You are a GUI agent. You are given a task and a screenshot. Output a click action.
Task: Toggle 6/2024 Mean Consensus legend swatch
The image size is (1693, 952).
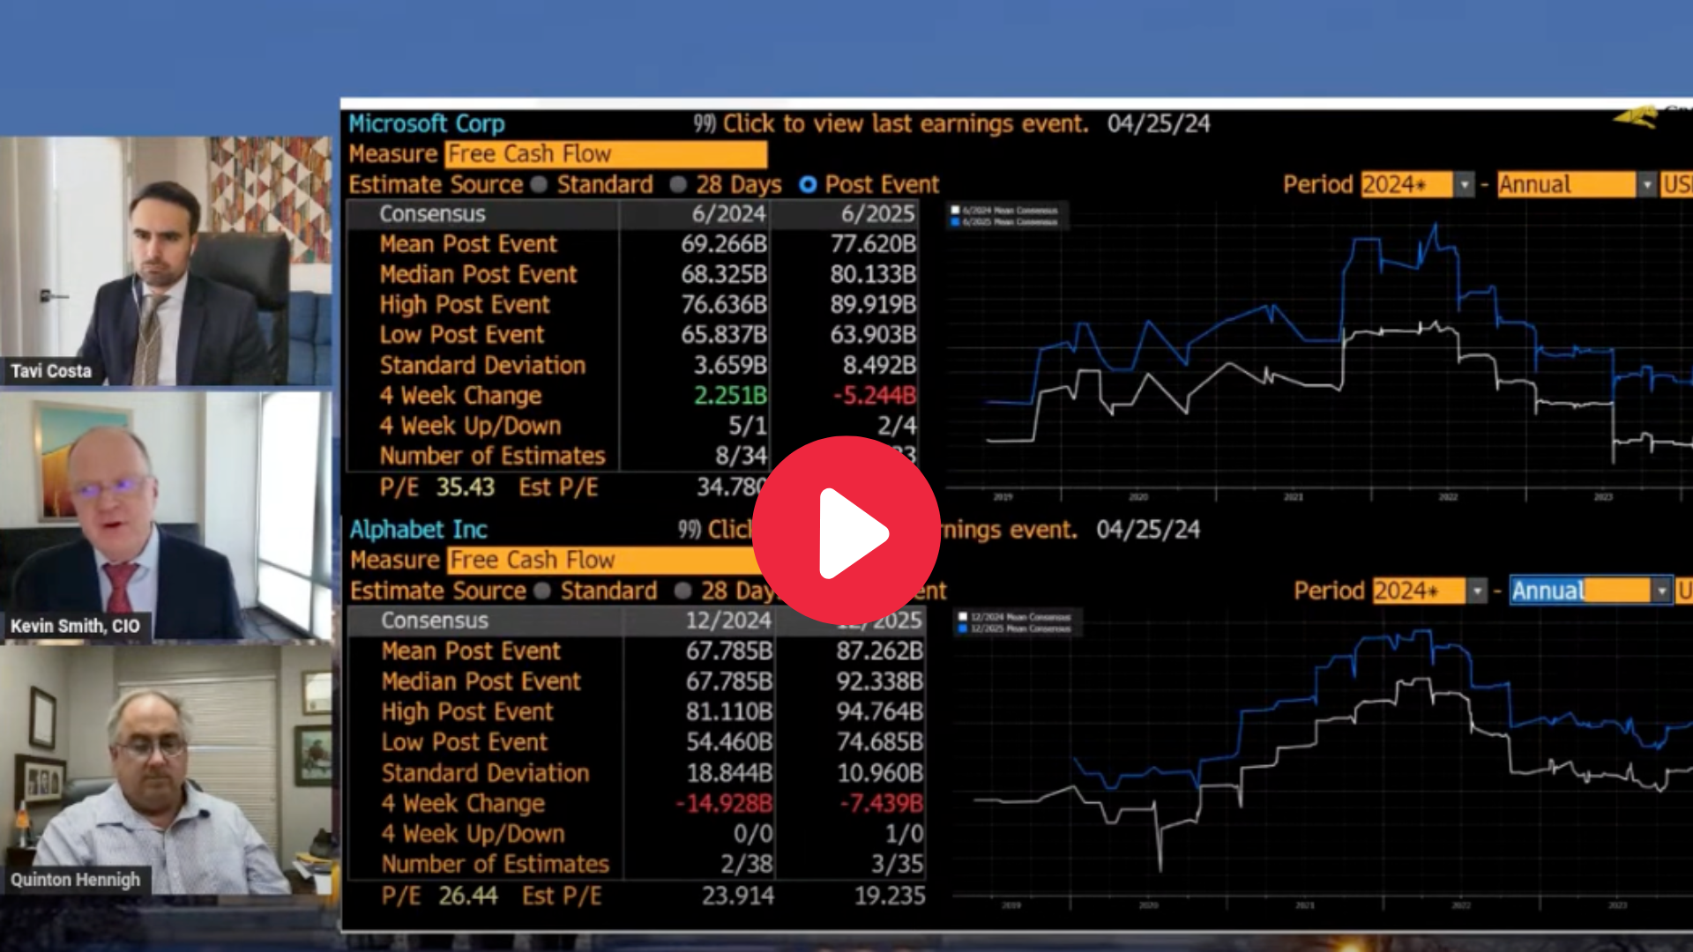coord(955,211)
